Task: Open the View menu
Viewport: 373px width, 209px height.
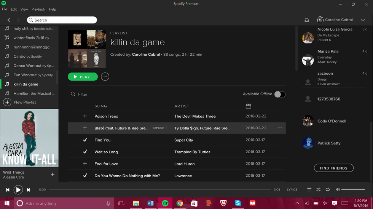Action: pos(24,9)
